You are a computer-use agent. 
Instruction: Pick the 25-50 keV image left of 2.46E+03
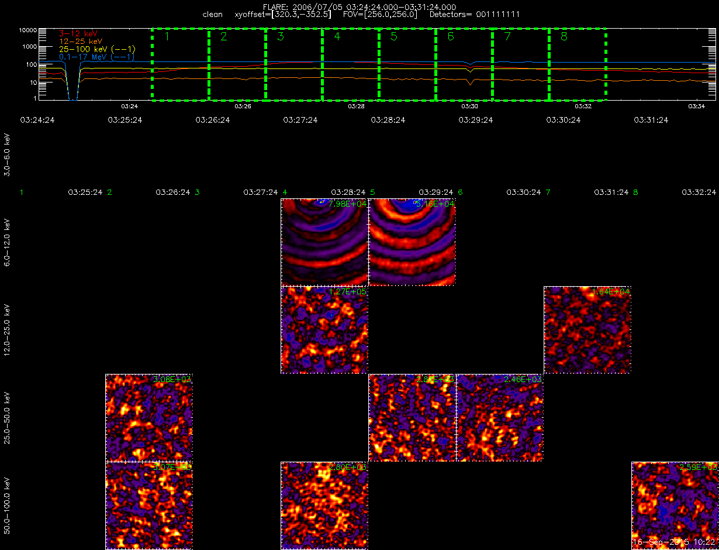412,418
